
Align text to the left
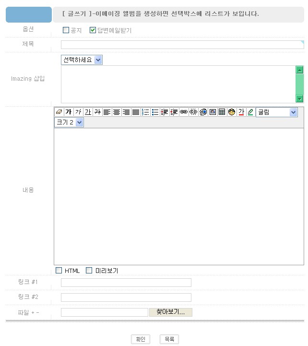point(107,112)
